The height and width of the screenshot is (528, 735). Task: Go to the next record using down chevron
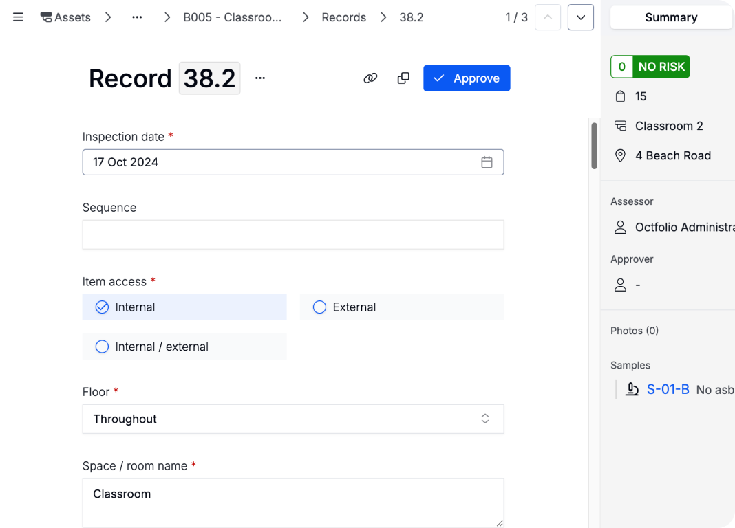(x=581, y=17)
